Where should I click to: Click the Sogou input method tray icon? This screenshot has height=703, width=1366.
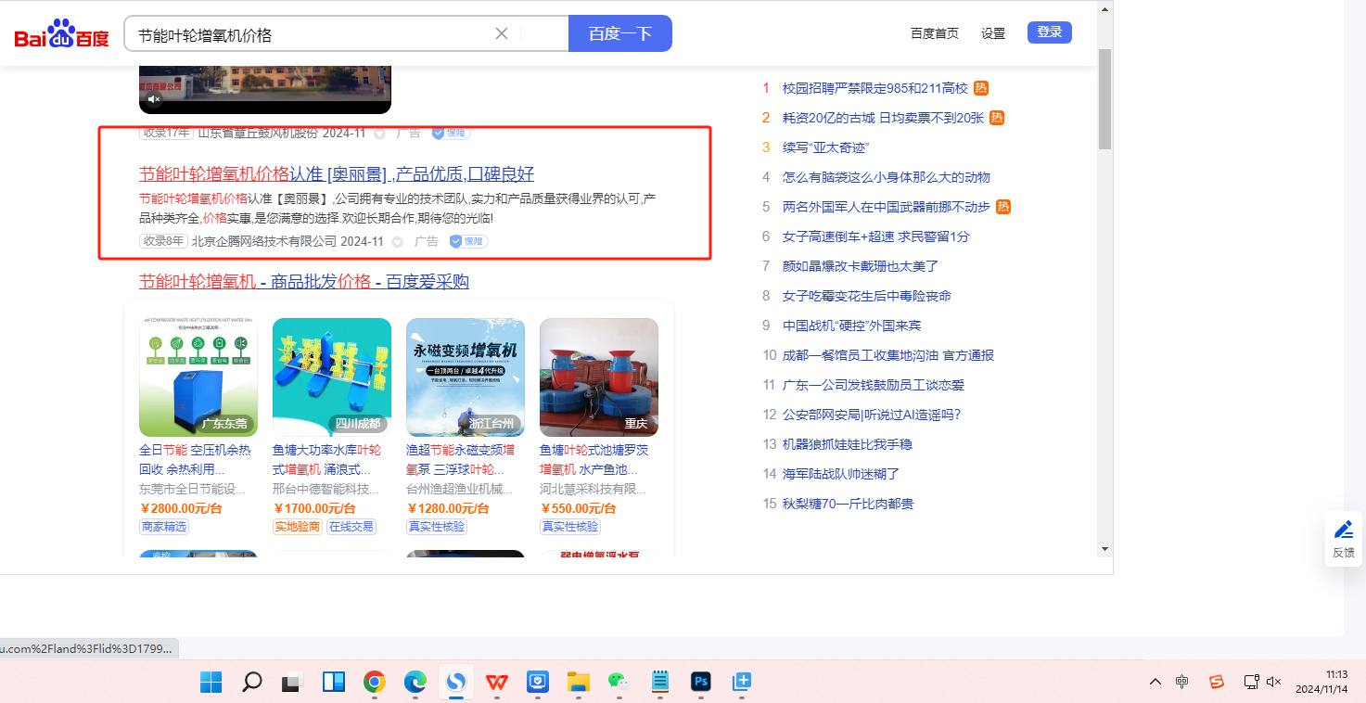coord(1216,682)
